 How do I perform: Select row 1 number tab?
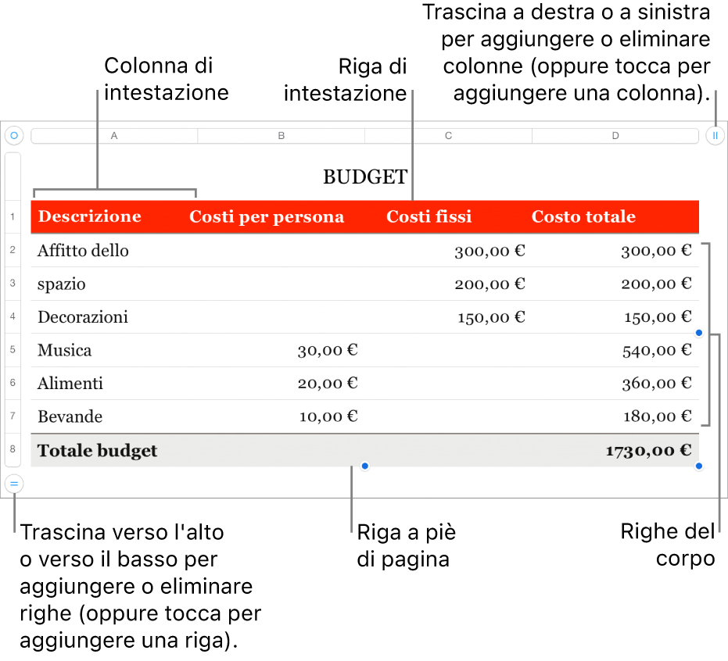click(x=13, y=217)
